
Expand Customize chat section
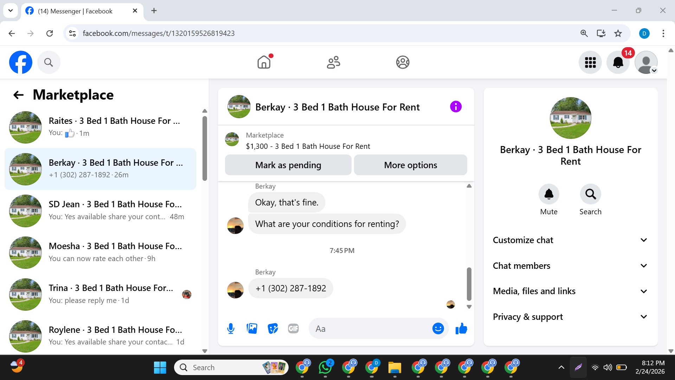[570, 240]
